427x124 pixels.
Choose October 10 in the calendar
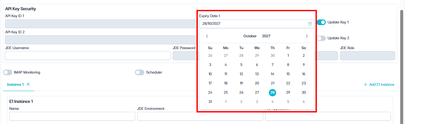pyautogui.click(x=210, y=74)
